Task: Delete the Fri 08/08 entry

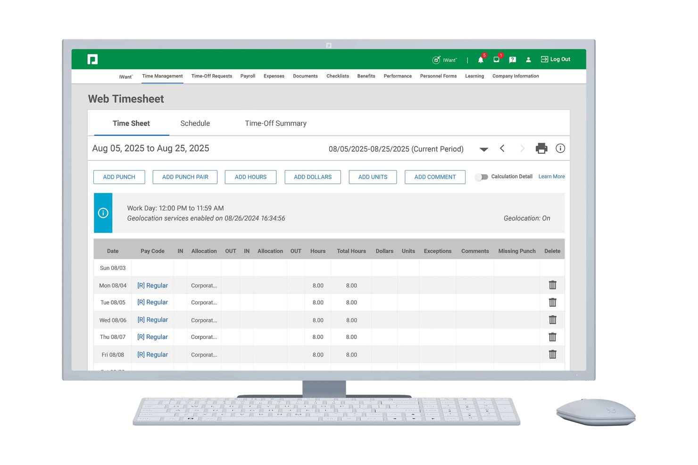Action: point(553,354)
